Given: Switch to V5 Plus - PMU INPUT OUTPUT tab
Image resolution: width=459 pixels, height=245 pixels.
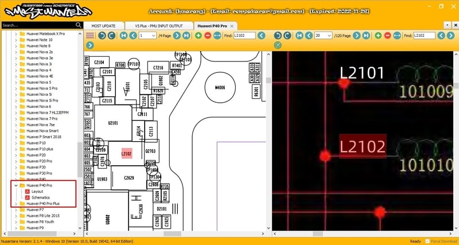Looking at the screenshot, I should pyautogui.click(x=159, y=26).
